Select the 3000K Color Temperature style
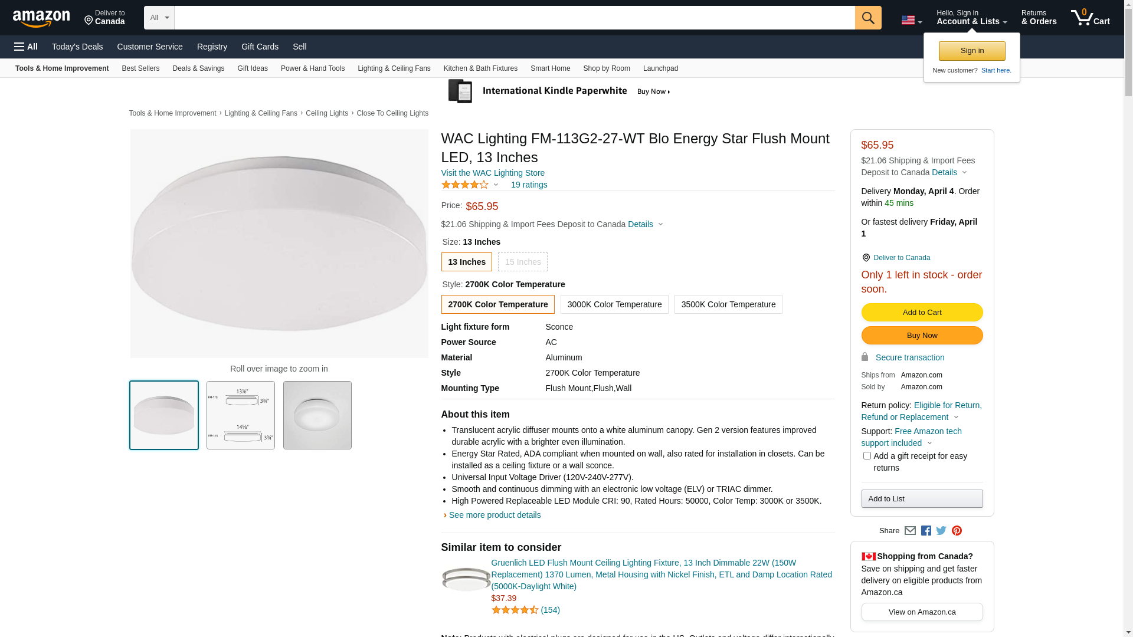The width and height of the screenshot is (1133, 637). (614, 304)
